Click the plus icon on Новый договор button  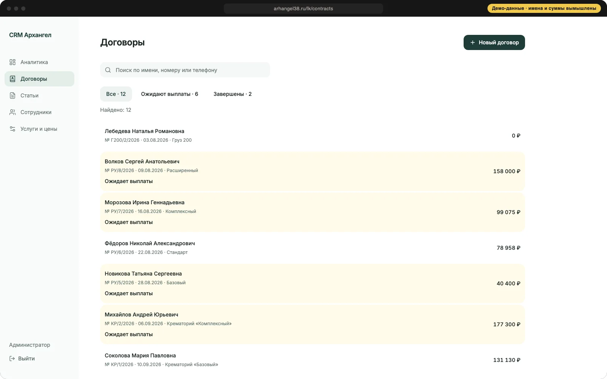[x=473, y=42]
